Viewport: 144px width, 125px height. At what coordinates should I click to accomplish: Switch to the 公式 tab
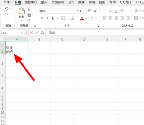coord(71,2)
